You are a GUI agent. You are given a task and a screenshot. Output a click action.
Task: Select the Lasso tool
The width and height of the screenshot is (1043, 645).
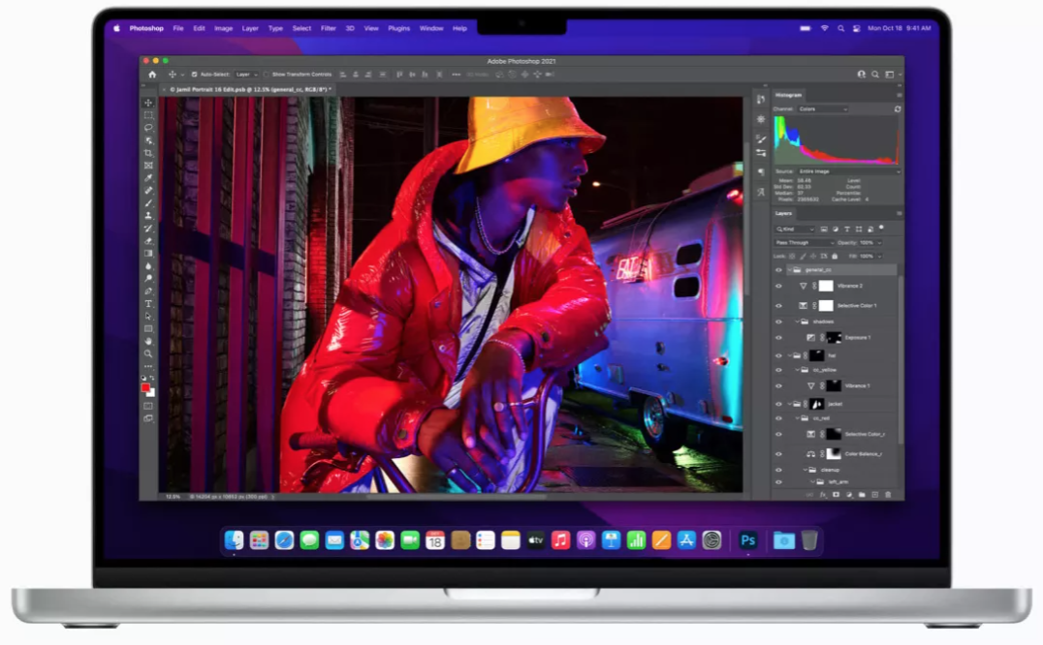click(x=148, y=127)
